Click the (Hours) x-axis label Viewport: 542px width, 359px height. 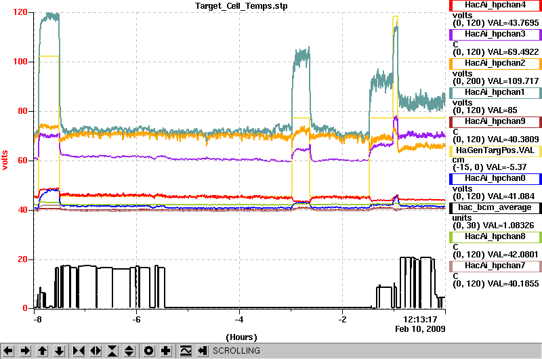coord(241,337)
